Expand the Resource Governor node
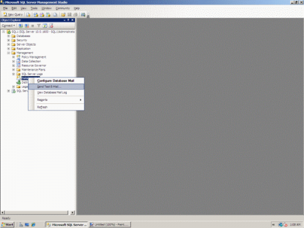 click(13, 66)
